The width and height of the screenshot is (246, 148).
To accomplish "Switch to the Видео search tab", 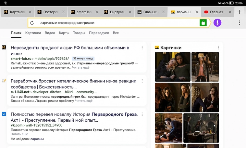I will (x=50, y=33).
